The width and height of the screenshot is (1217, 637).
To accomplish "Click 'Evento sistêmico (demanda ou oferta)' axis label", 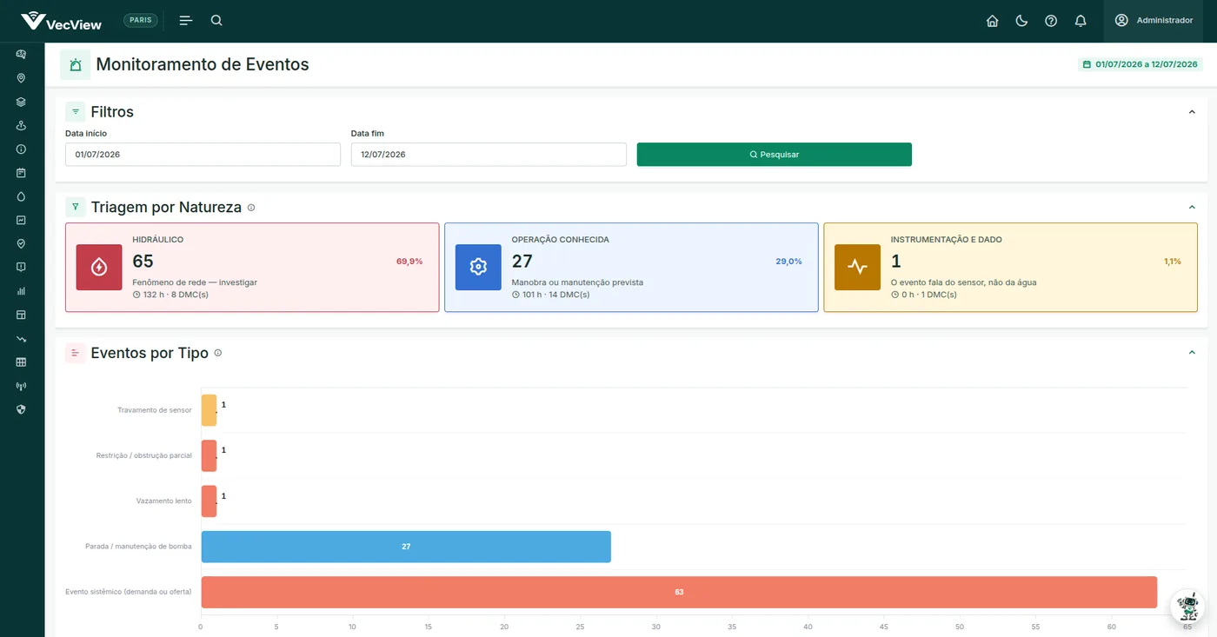I will (x=129, y=592).
